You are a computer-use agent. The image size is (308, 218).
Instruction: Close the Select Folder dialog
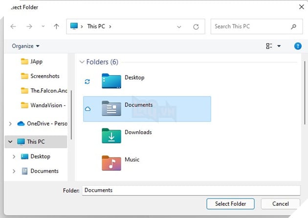(302, 7)
